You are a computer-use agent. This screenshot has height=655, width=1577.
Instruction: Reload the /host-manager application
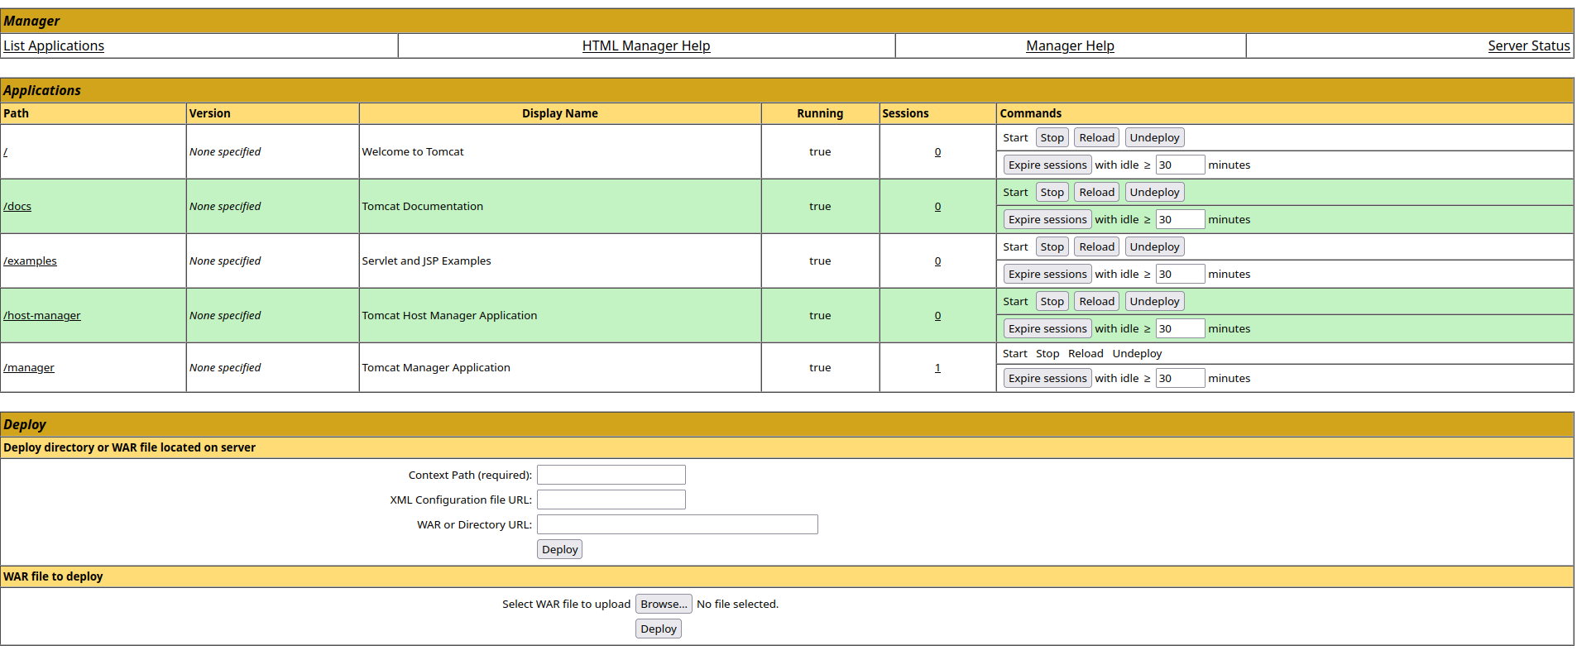pyautogui.click(x=1097, y=302)
